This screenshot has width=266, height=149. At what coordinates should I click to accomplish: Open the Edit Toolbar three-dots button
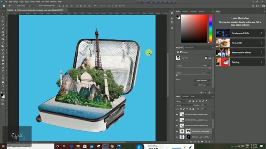coord(3,89)
